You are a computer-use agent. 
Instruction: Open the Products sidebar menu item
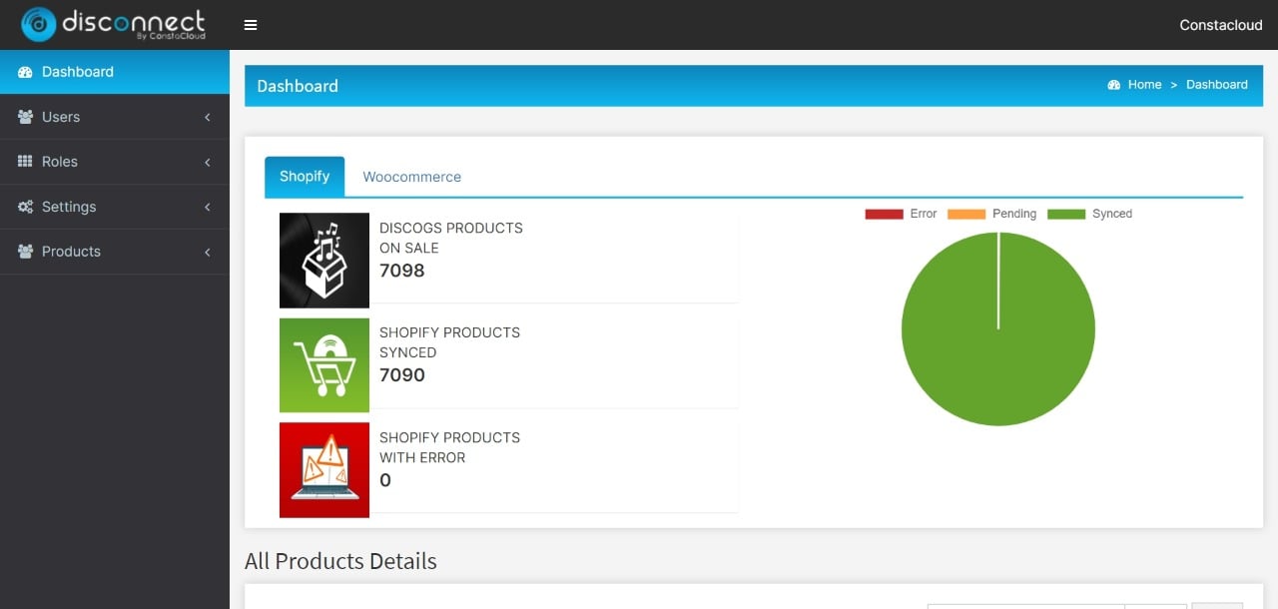(115, 252)
